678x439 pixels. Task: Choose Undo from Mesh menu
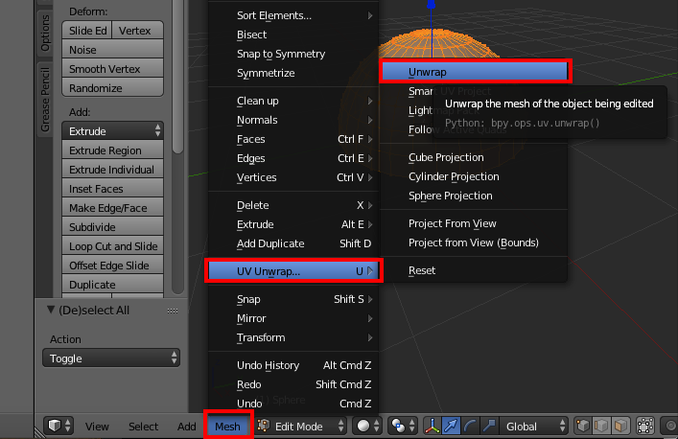click(x=294, y=404)
